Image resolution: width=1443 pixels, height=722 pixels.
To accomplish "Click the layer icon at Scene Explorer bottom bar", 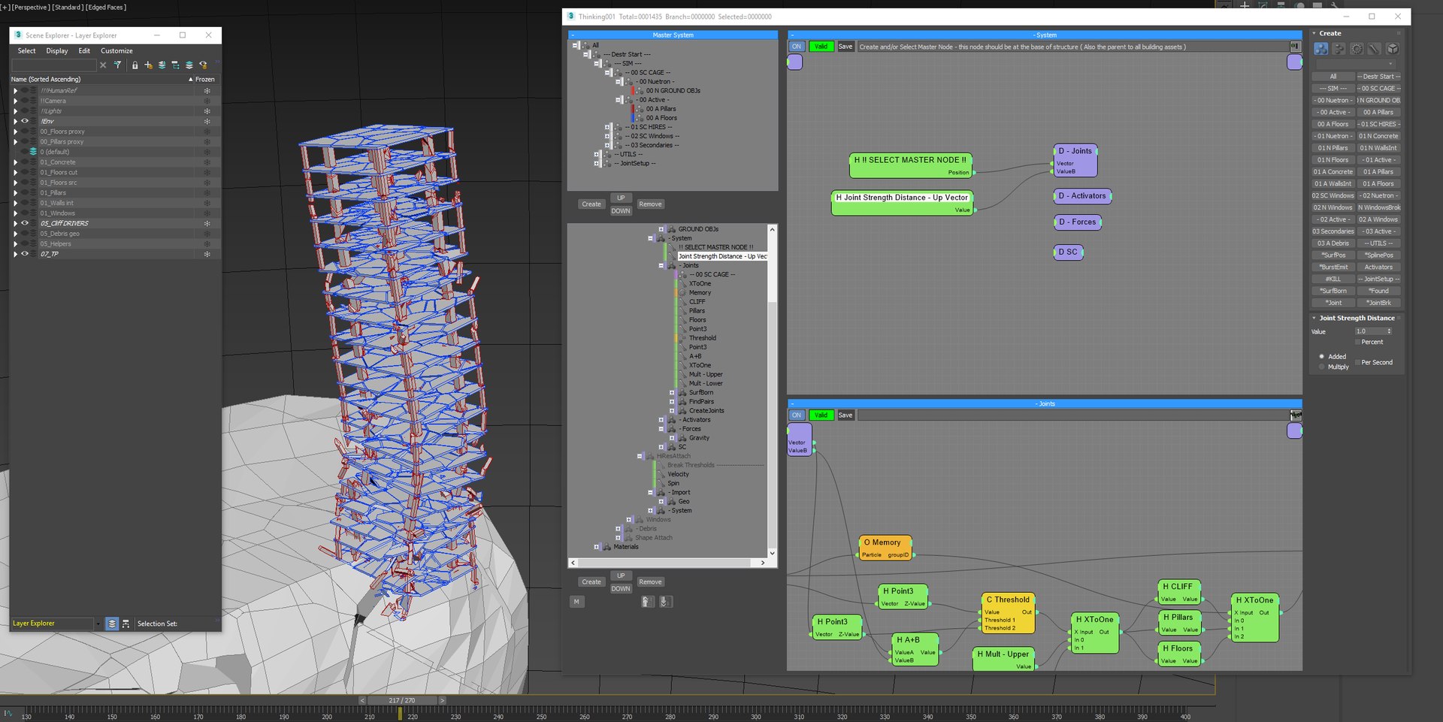I will 112,624.
